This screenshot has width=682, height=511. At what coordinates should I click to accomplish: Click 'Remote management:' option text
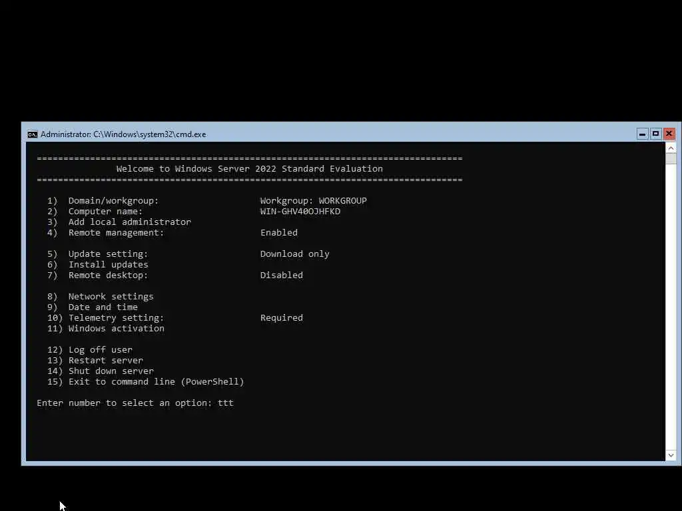pyautogui.click(x=116, y=233)
